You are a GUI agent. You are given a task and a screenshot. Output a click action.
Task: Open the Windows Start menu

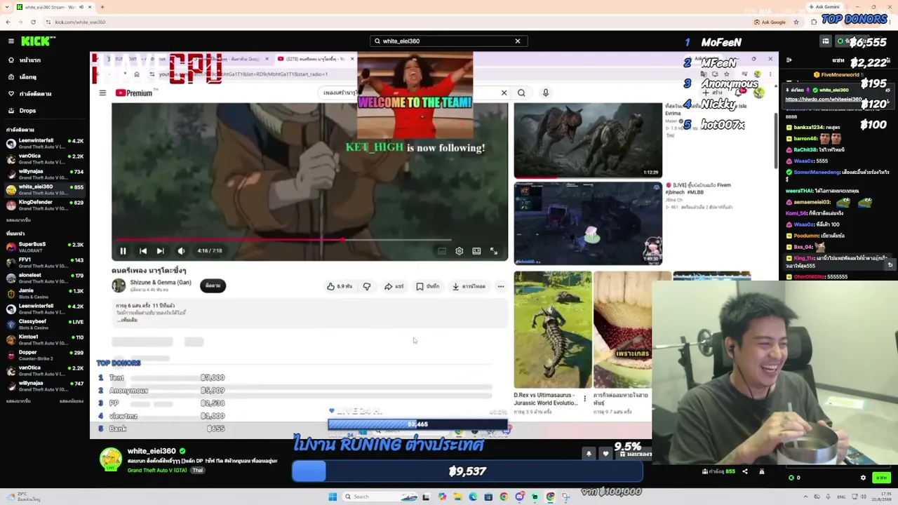pos(333,497)
